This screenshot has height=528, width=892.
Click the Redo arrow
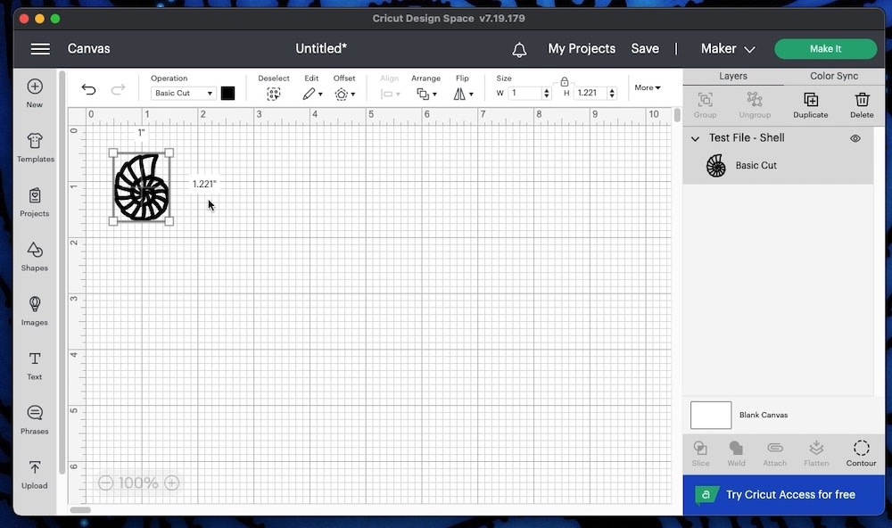[119, 89]
